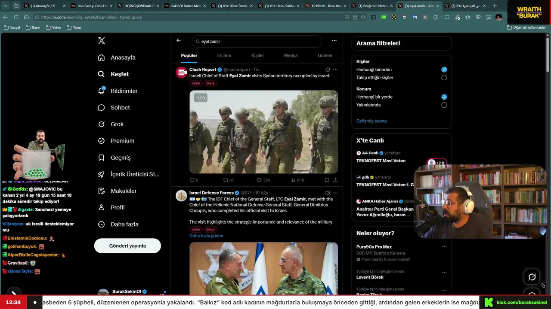Switch to Kişiler tab

pyautogui.click(x=257, y=55)
